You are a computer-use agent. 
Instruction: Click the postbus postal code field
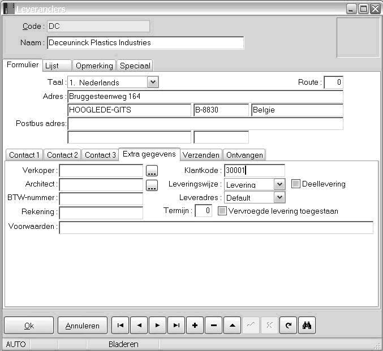click(221, 137)
